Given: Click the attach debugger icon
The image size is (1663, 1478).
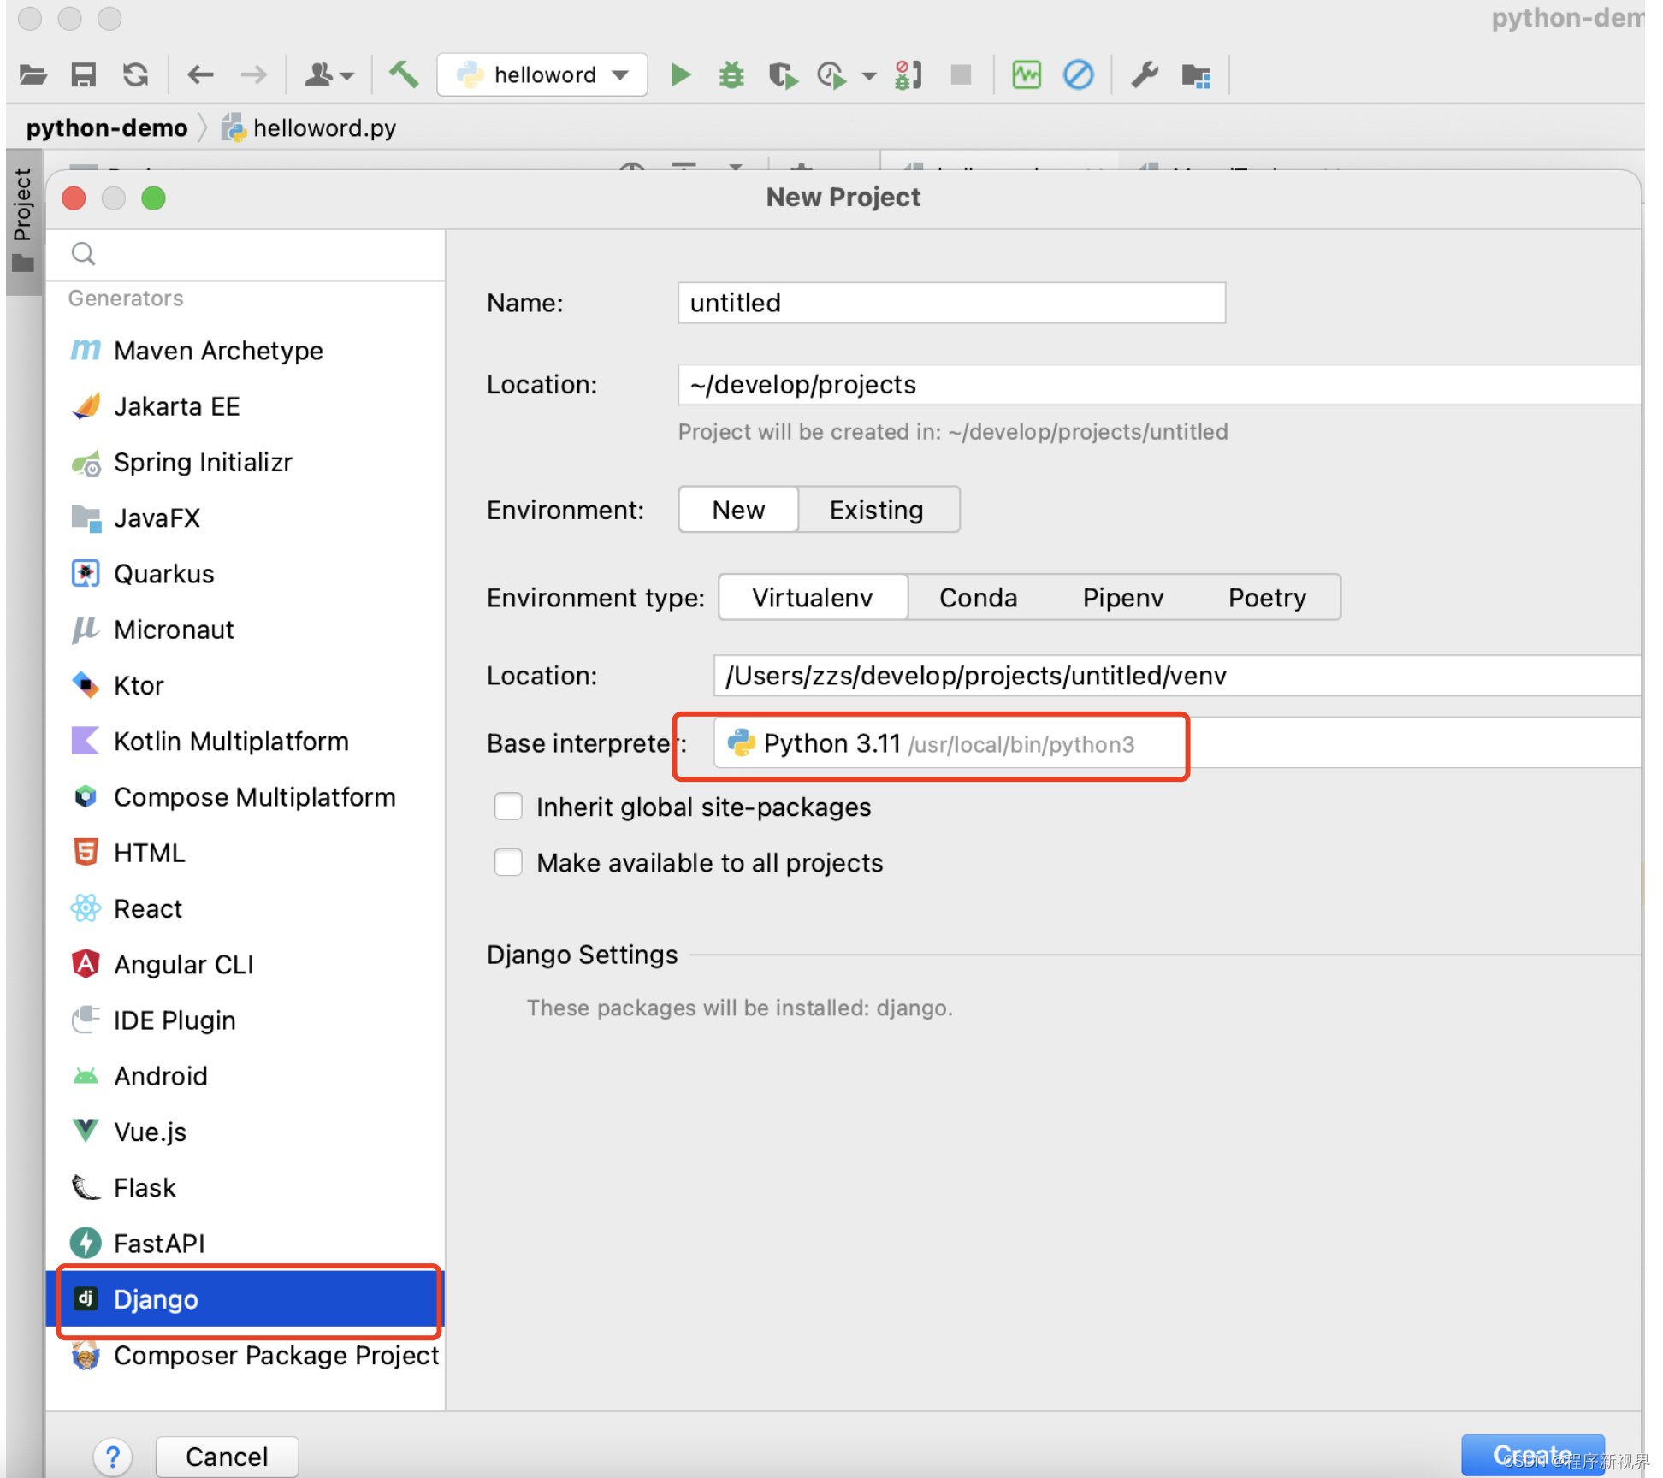Looking at the screenshot, I should click(908, 75).
